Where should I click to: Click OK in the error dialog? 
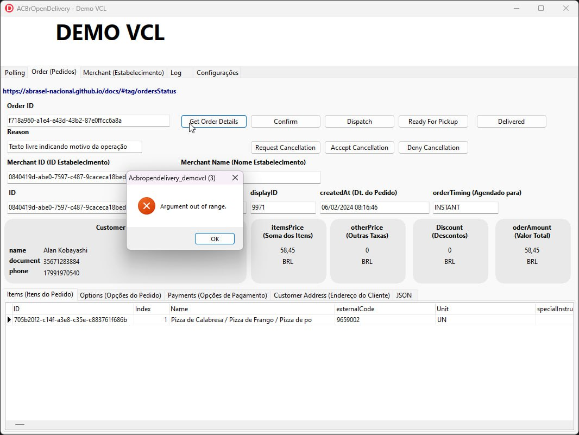215,239
